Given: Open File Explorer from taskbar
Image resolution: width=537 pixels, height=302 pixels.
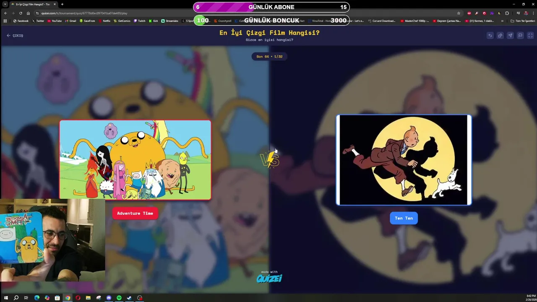Looking at the screenshot, I should [x=88, y=298].
